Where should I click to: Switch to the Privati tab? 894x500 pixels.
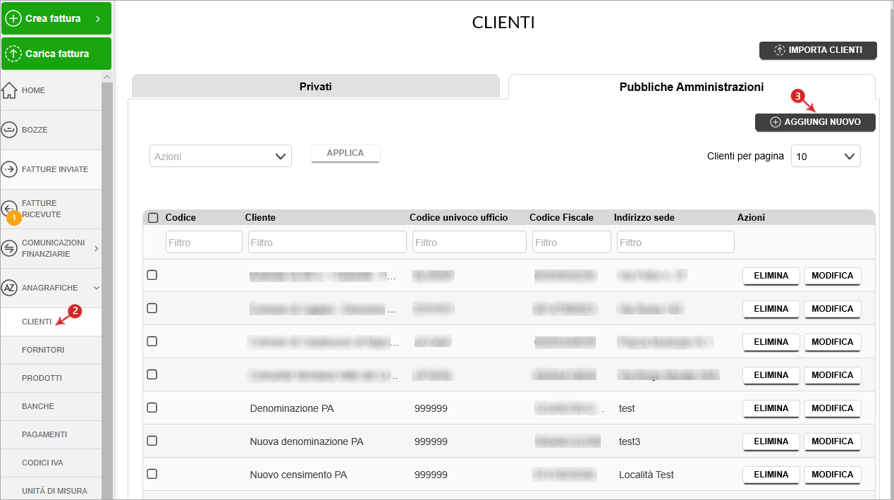(x=316, y=87)
